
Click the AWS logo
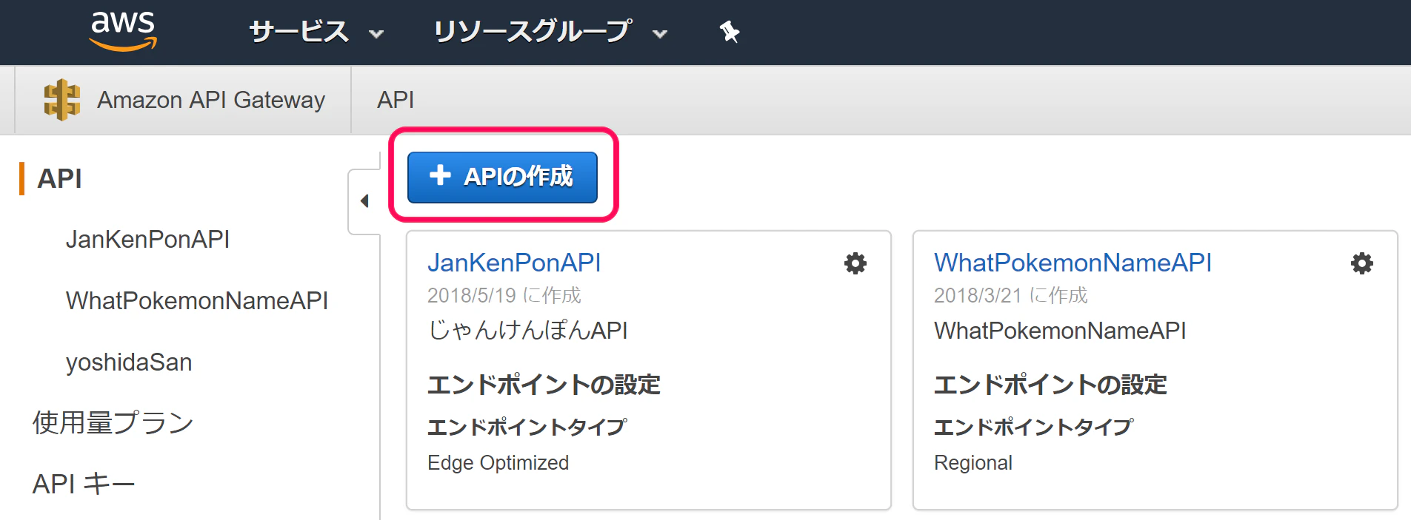click(123, 31)
